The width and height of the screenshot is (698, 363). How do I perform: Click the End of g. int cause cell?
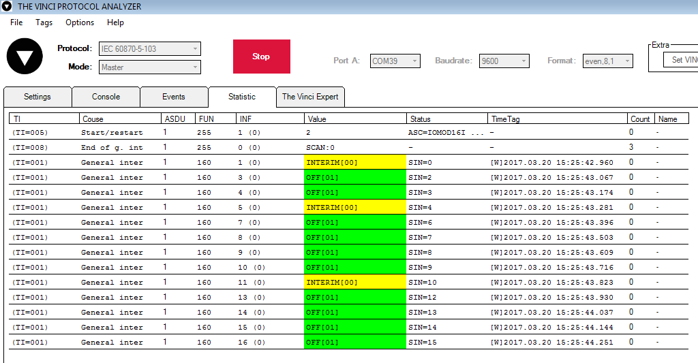112,148
